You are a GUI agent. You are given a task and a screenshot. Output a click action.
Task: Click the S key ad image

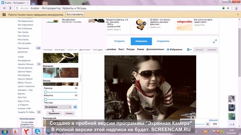tap(141, 24)
